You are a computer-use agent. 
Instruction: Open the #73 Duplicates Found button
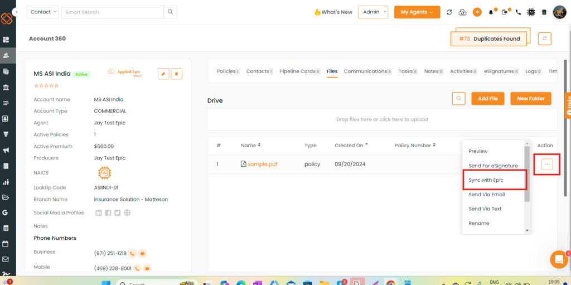pyautogui.click(x=488, y=38)
